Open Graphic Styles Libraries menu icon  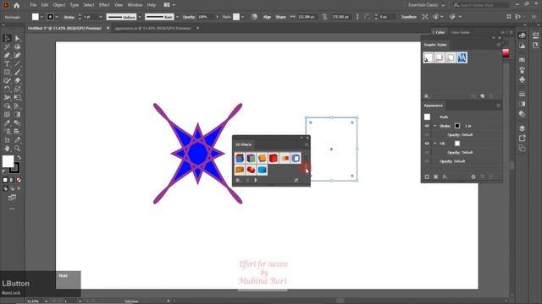pyautogui.click(x=427, y=96)
